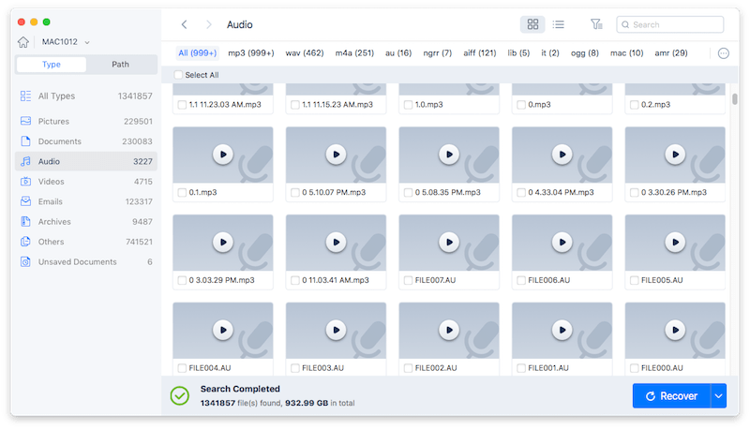Switch to the Path tab

[121, 65]
